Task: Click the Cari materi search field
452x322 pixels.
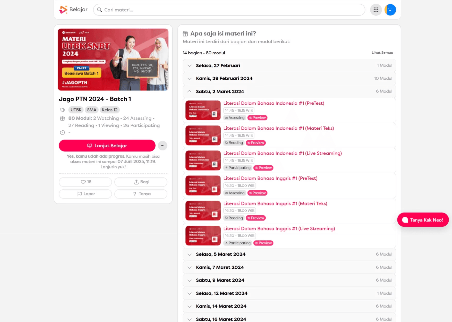Action: [x=229, y=10]
